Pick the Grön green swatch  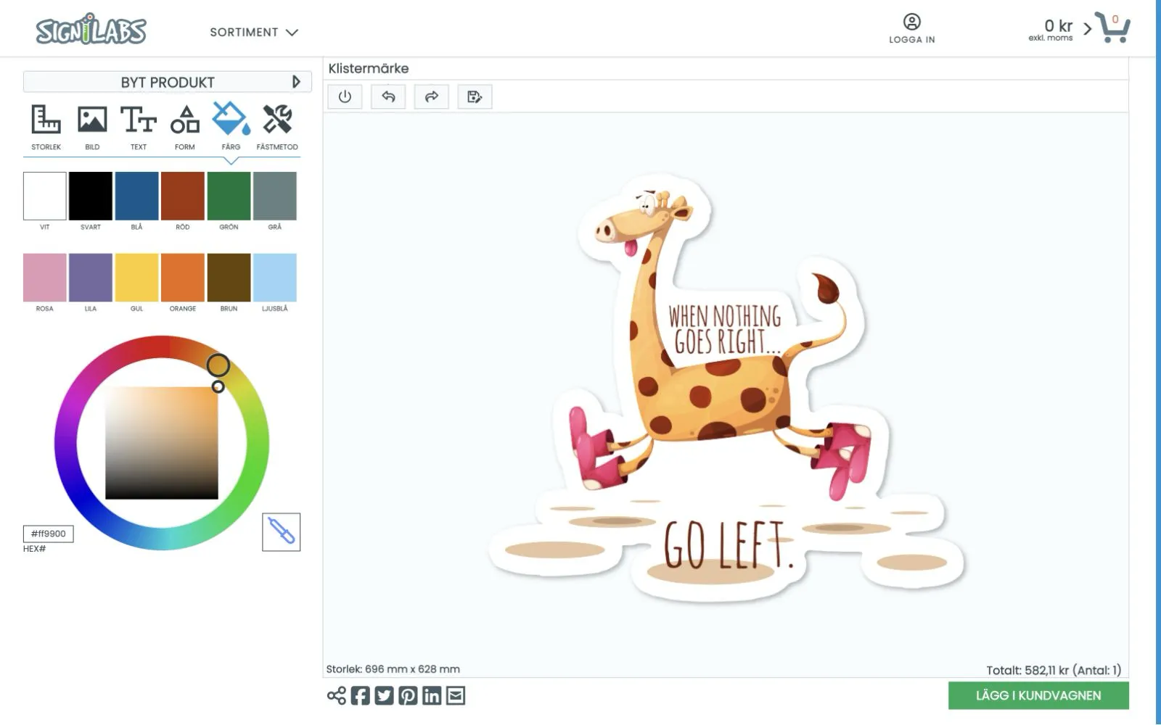pyautogui.click(x=229, y=196)
